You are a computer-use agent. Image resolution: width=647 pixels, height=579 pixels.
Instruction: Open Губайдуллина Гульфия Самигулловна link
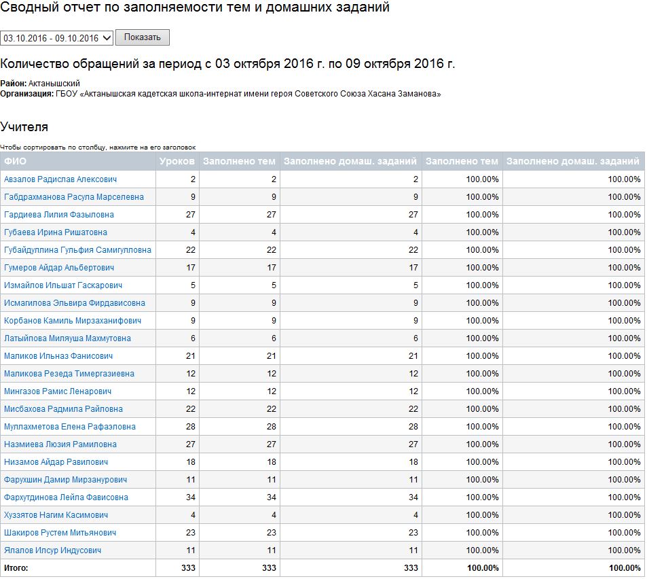77,250
